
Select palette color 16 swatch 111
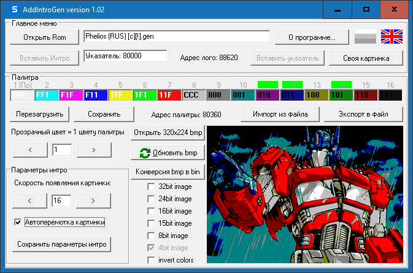[x=390, y=95]
